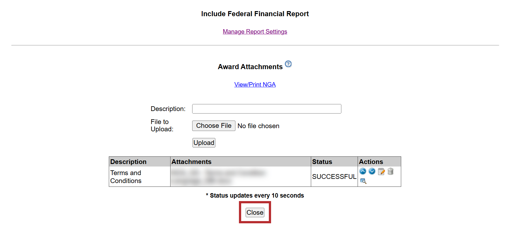The width and height of the screenshot is (510, 229).
Task: Preview the attachment with the magnifier icon
Action: [x=363, y=181]
